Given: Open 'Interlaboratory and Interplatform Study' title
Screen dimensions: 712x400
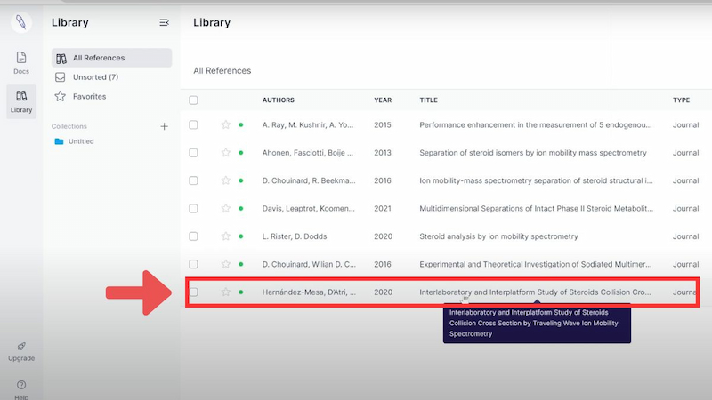Looking at the screenshot, I should click(x=535, y=292).
